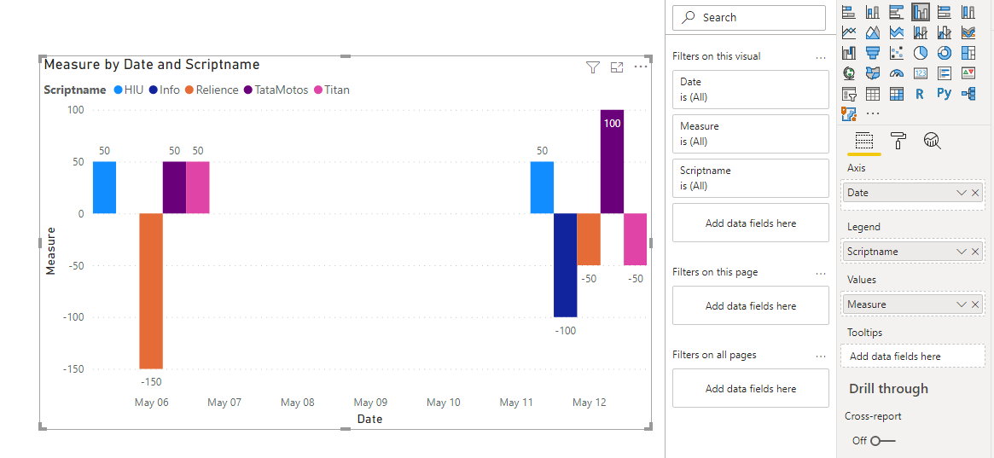Select the 100% stacked column chart visual

[968, 11]
